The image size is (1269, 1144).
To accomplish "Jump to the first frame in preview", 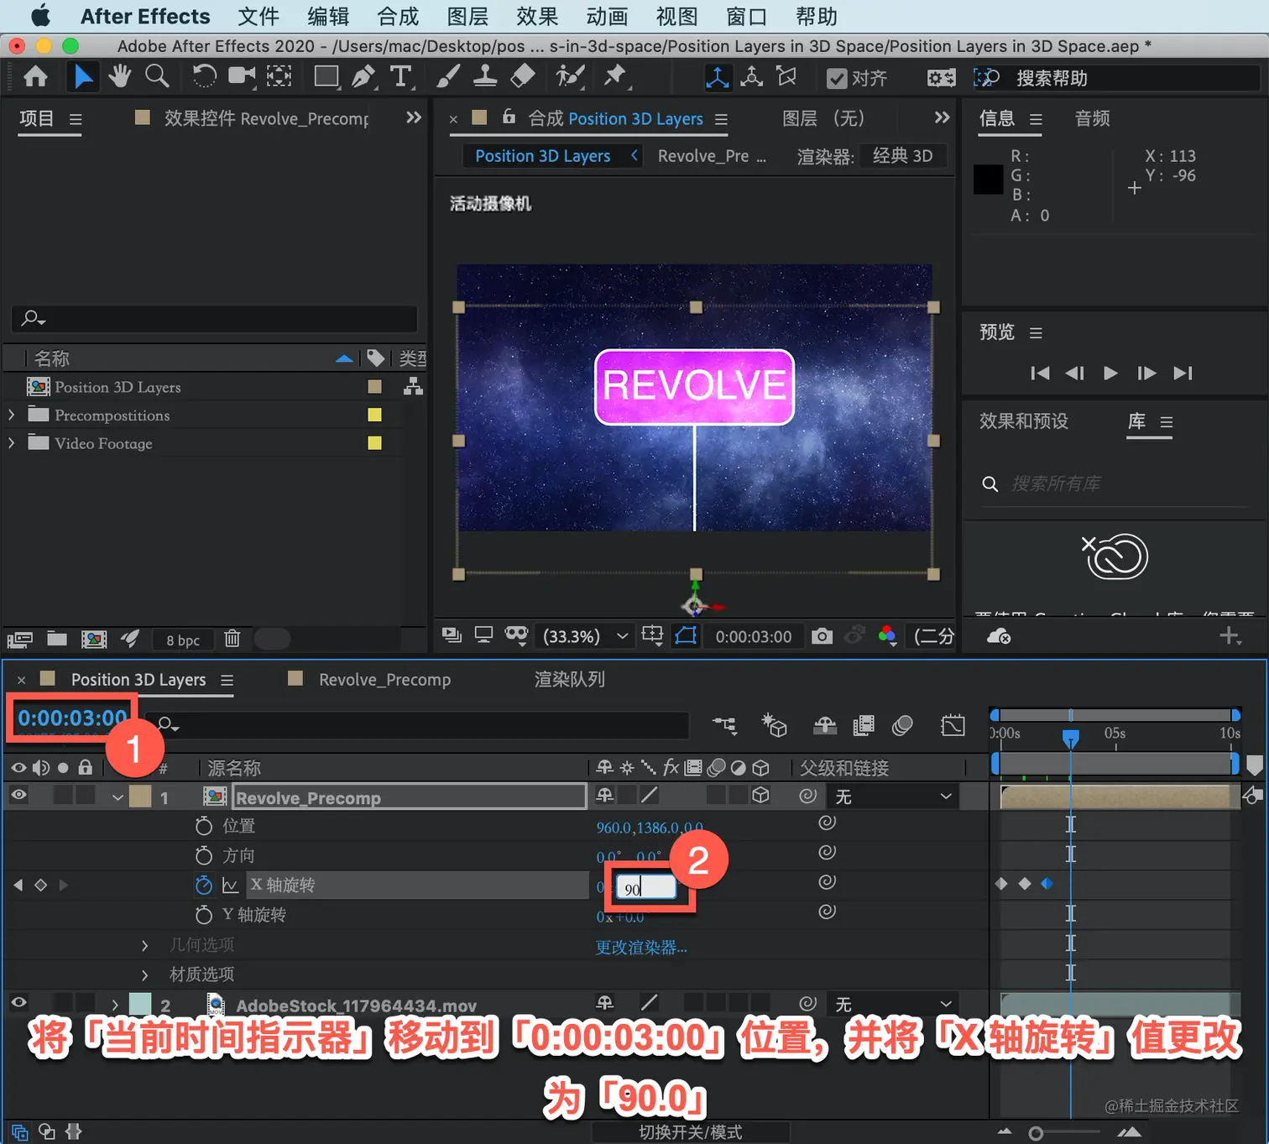I will point(1040,373).
